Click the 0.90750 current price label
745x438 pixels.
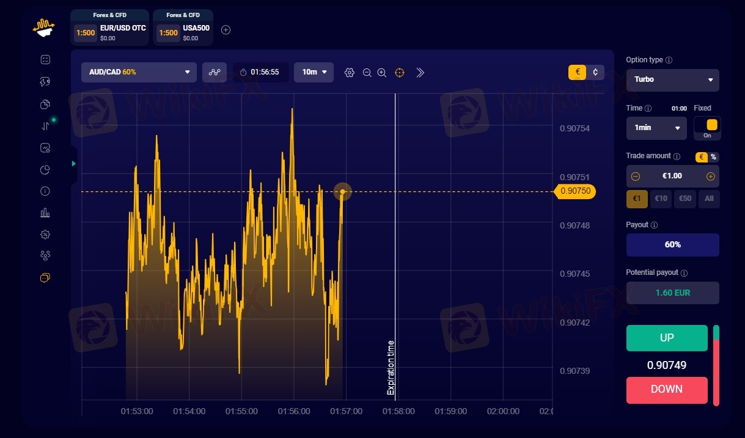click(574, 191)
